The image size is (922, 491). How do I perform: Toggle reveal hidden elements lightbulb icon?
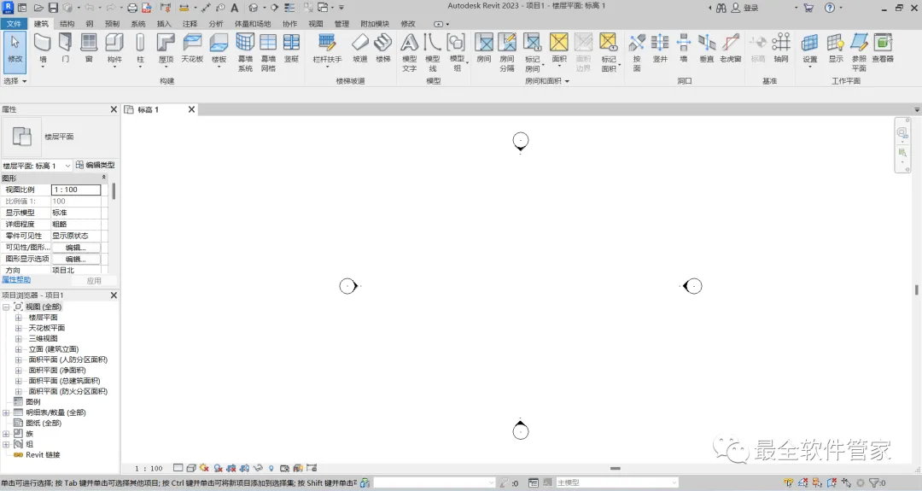tap(271, 468)
